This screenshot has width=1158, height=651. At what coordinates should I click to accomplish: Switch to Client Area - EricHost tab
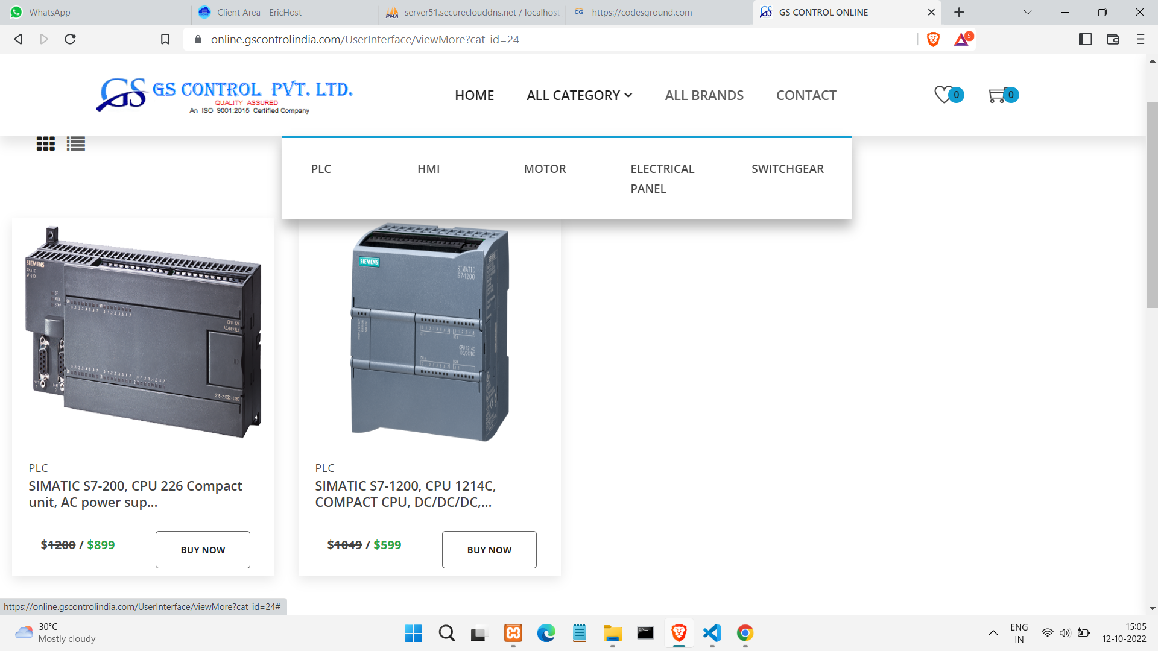[x=285, y=12]
